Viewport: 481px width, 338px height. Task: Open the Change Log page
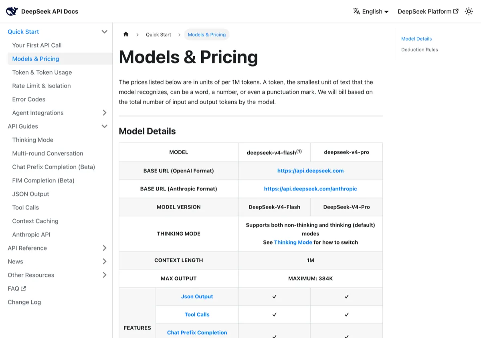click(24, 302)
